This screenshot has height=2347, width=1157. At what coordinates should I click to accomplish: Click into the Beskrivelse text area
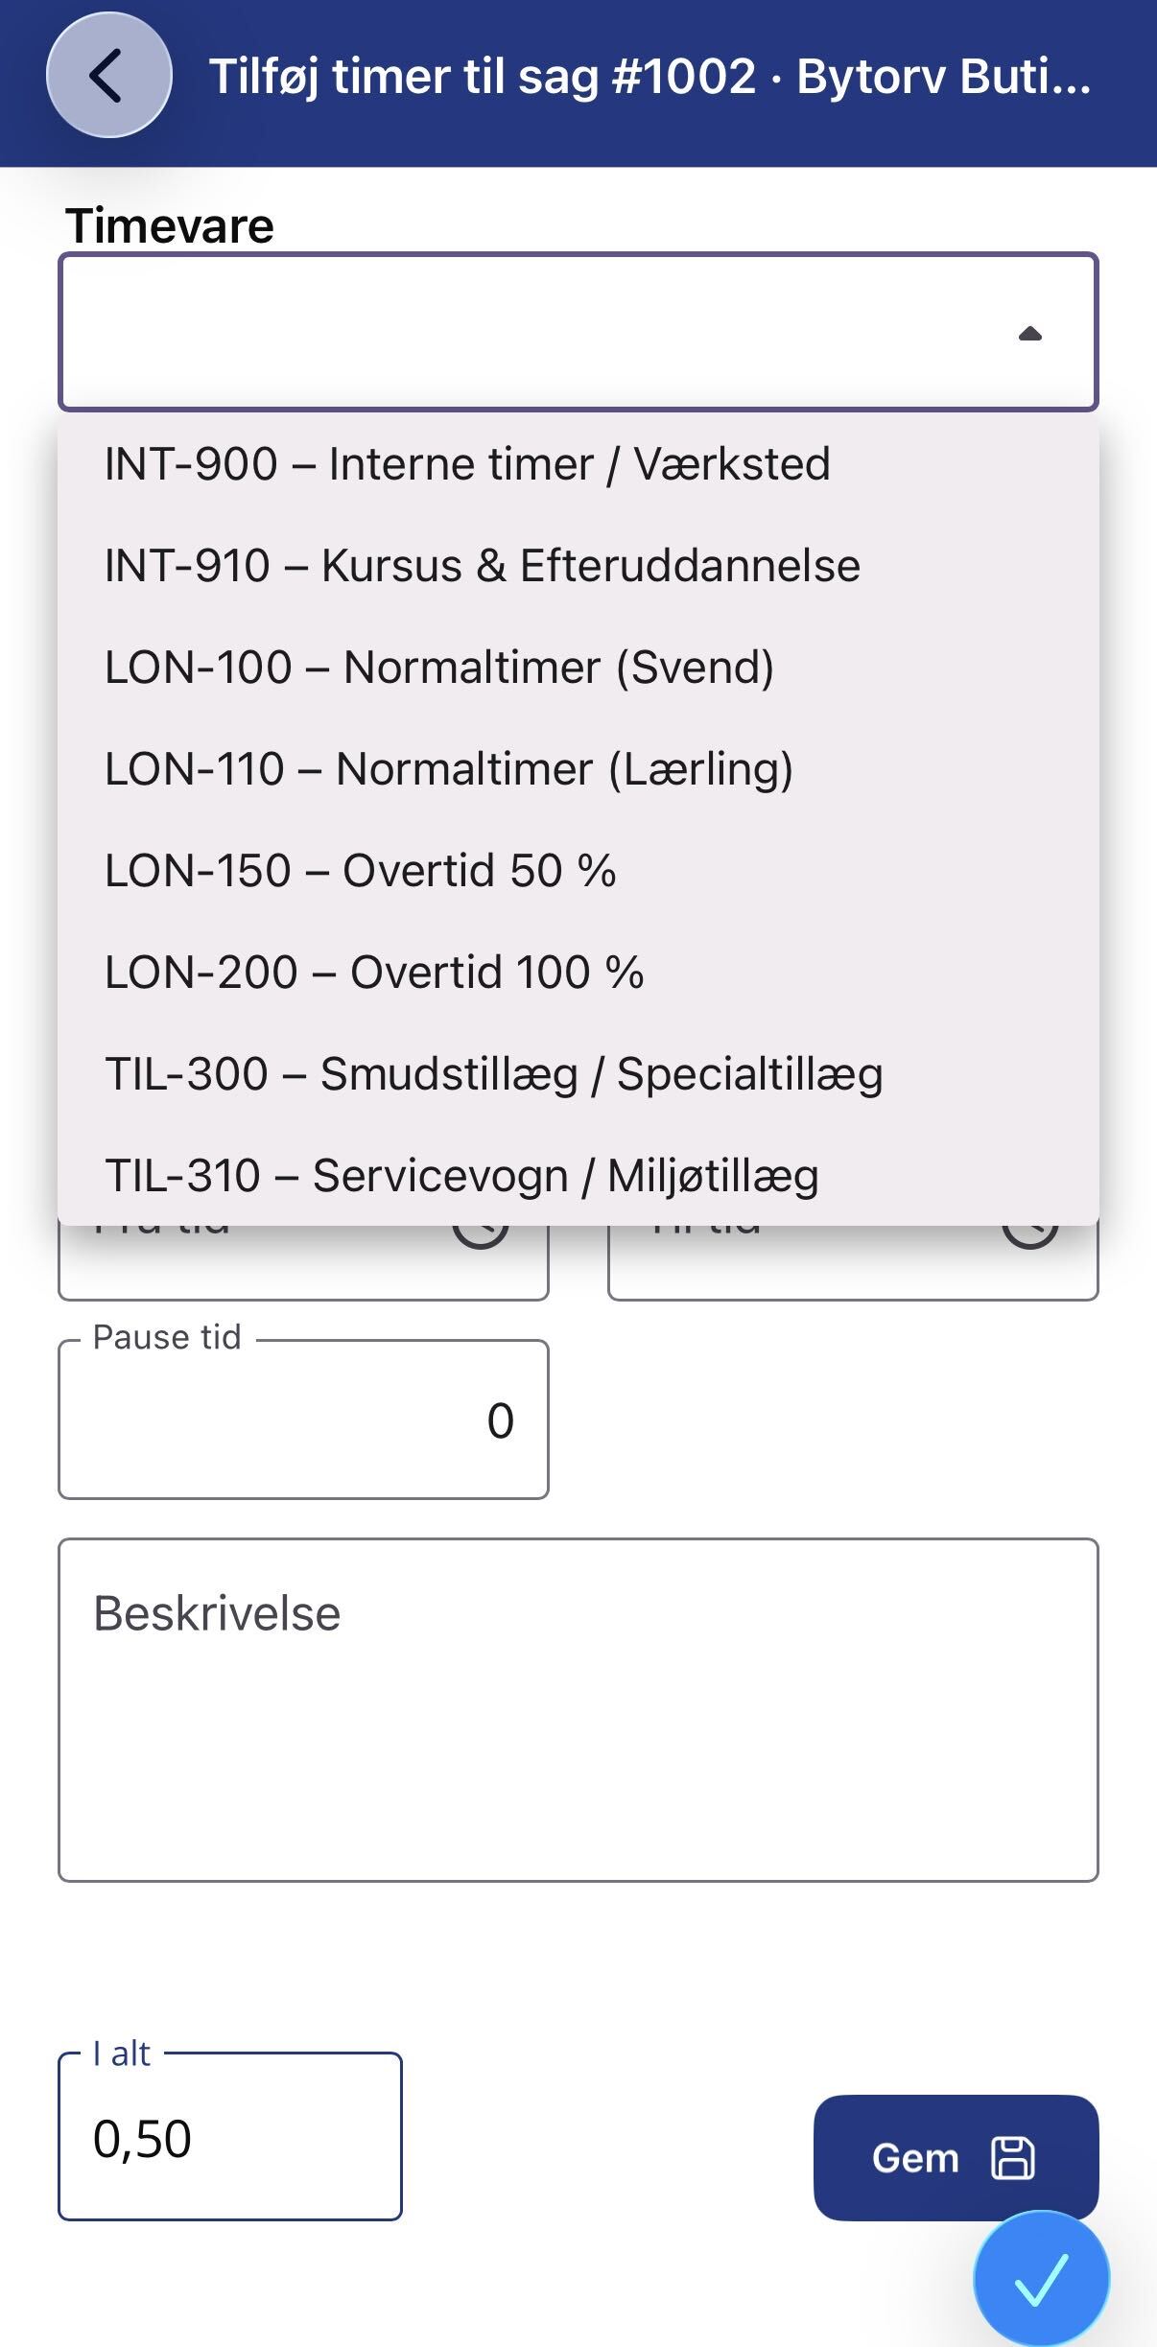click(578, 1710)
